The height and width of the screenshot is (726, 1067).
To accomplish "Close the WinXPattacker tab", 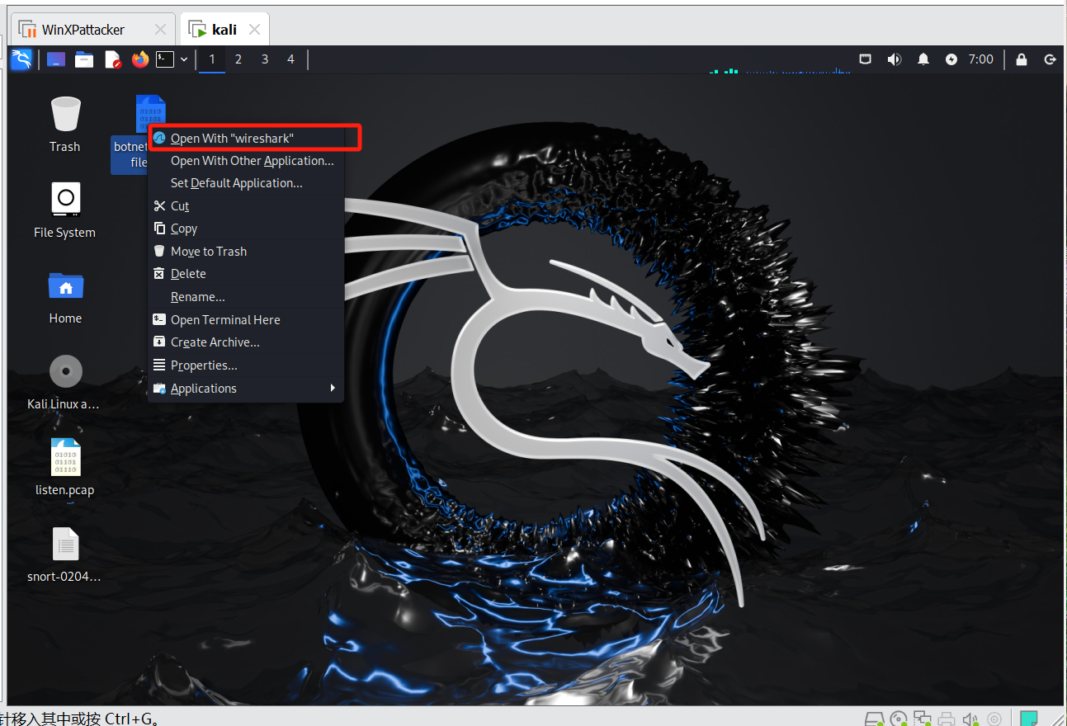I will (x=161, y=30).
